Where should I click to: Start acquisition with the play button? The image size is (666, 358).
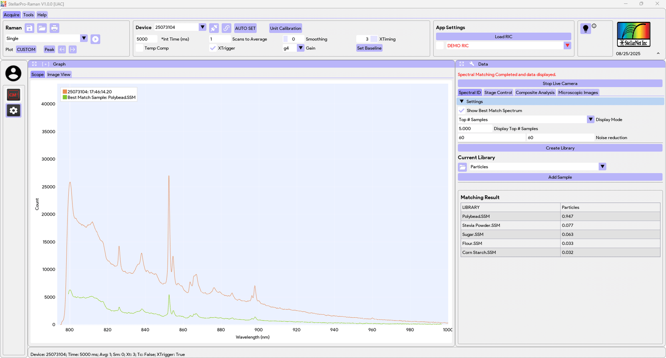(x=95, y=39)
